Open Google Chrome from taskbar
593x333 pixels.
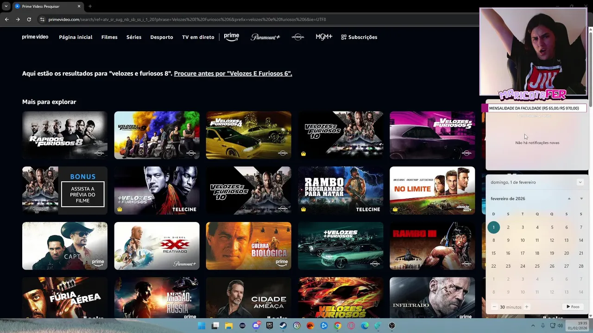(338, 326)
